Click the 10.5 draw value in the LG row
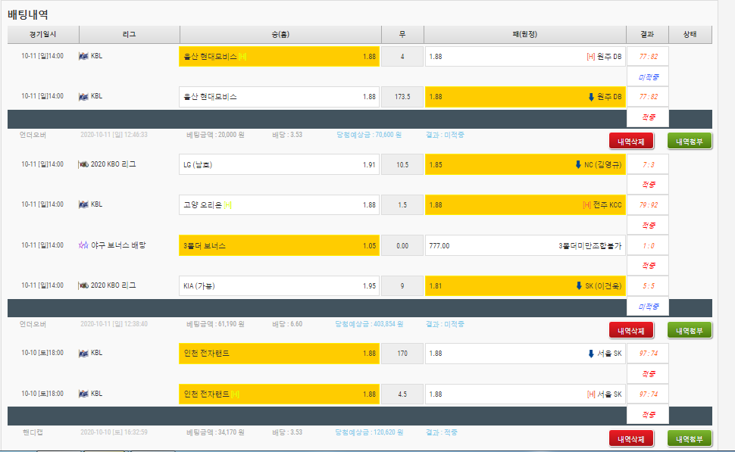The image size is (735, 452). coord(402,164)
